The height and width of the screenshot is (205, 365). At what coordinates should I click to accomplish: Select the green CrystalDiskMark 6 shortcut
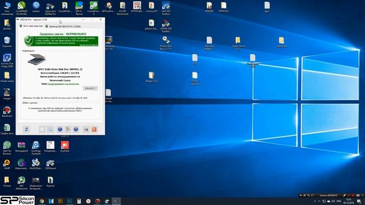click(94, 8)
